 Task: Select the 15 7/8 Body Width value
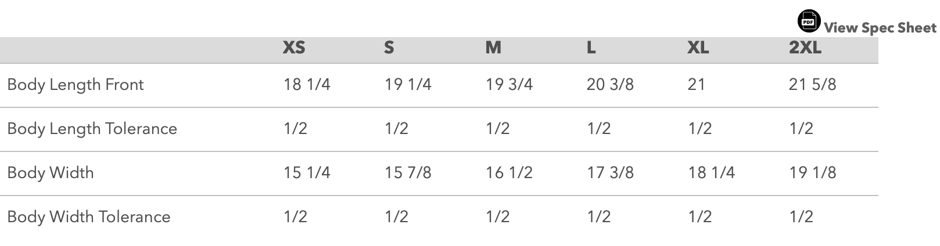point(408,172)
